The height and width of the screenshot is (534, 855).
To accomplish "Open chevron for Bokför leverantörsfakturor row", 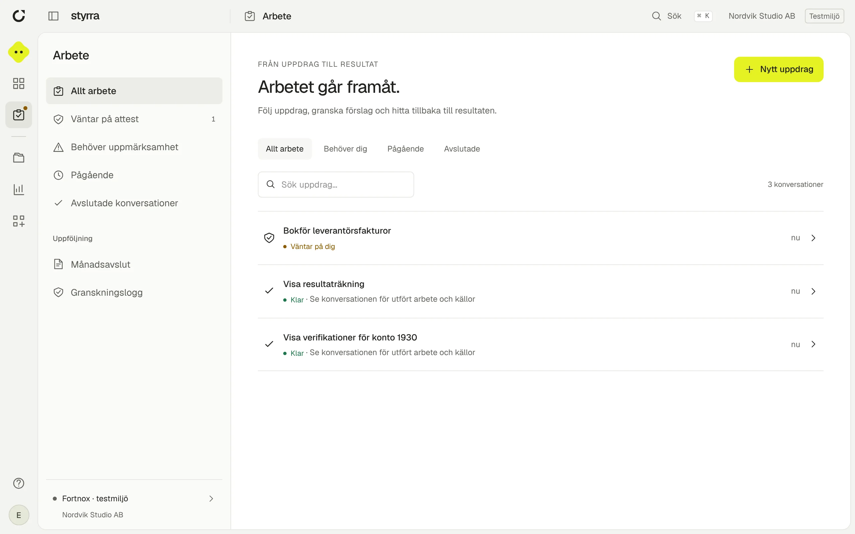I will pyautogui.click(x=814, y=238).
